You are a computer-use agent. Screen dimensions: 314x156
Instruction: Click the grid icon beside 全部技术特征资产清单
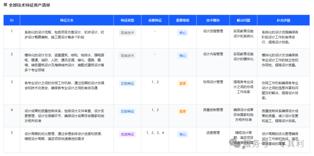(x=6, y=5)
